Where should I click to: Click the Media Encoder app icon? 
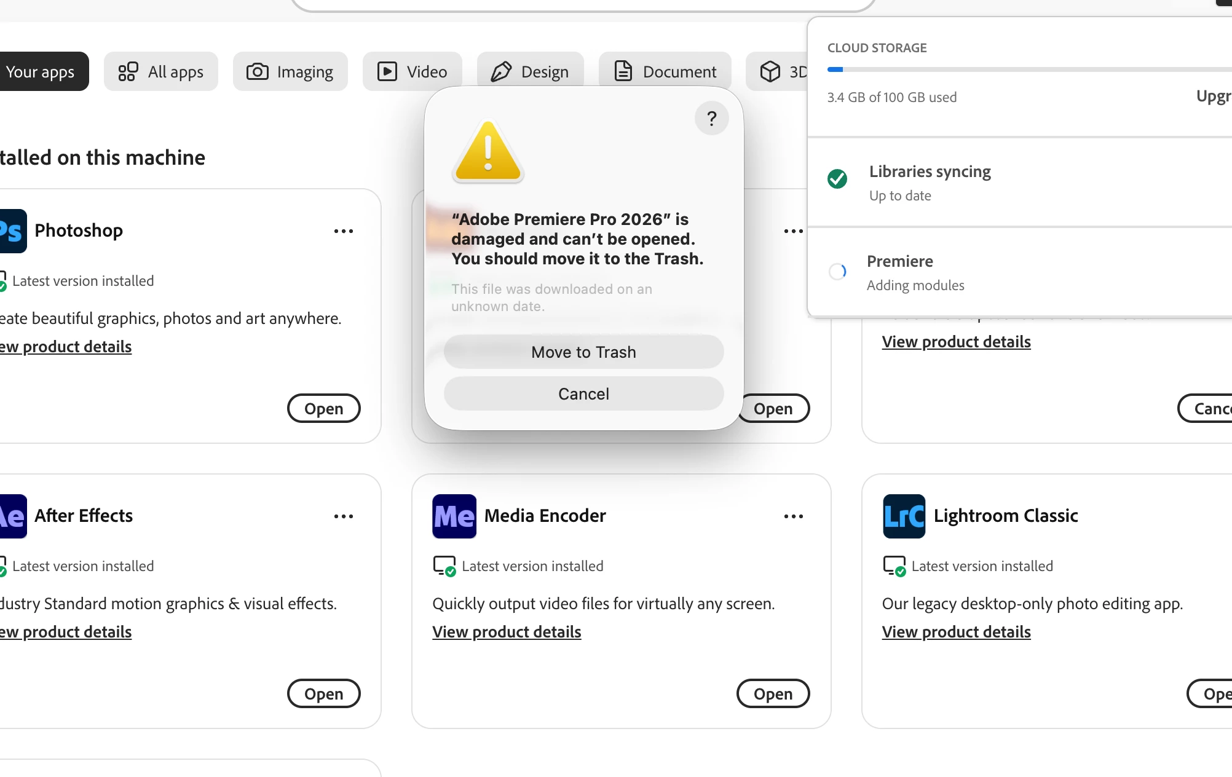point(454,516)
